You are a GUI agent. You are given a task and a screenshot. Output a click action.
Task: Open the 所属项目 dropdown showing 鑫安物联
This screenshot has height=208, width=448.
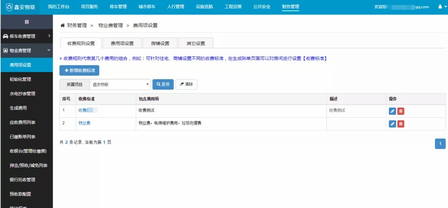[120, 85]
